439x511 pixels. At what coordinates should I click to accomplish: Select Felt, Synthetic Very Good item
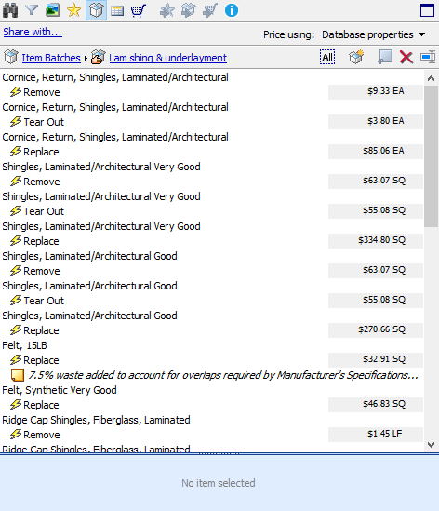pyautogui.click(x=60, y=390)
